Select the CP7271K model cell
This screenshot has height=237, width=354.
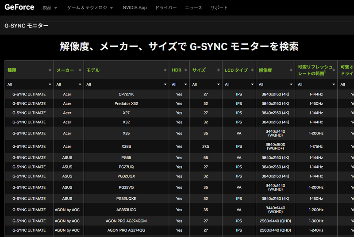coord(126,94)
